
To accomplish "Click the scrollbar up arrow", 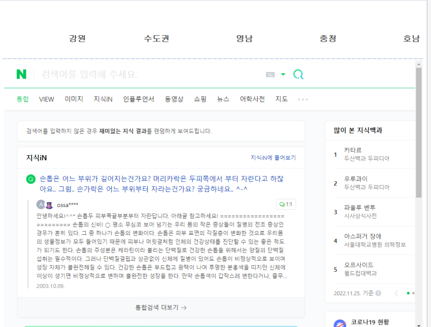I will click(x=419, y=64).
